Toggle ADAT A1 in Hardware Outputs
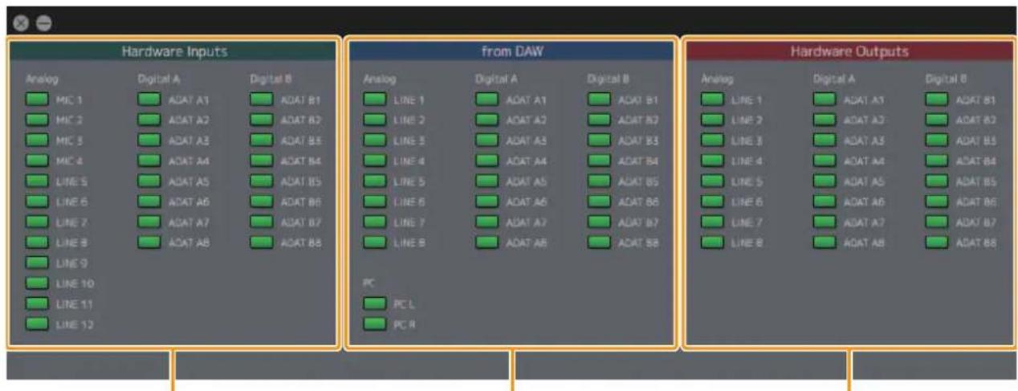Screen dimensions: 1018x391 coord(825,100)
